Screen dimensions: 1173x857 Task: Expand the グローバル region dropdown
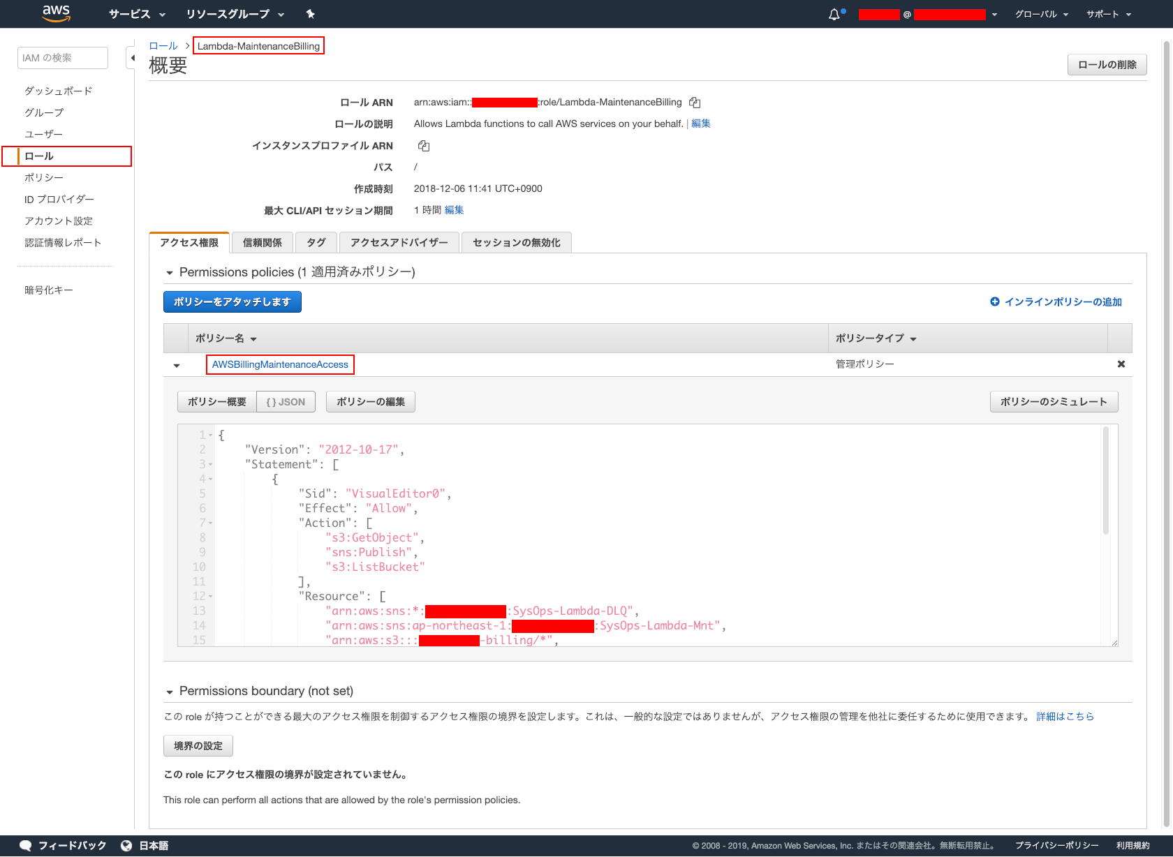(x=1041, y=14)
